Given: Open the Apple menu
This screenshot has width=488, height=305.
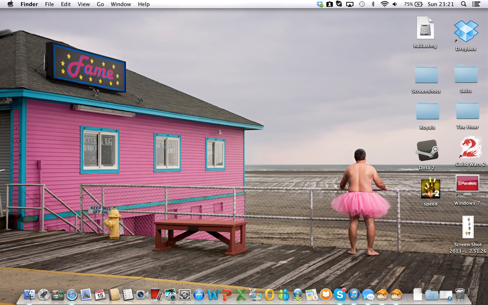Looking at the screenshot, I should pyautogui.click(x=10, y=4).
